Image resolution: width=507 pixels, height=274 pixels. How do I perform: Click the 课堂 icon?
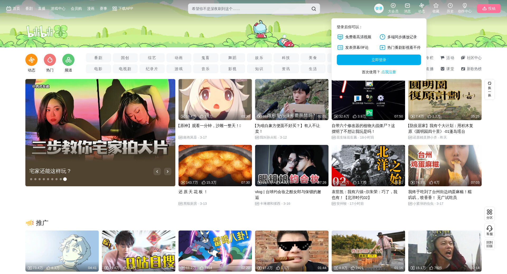[x=443, y=69]
